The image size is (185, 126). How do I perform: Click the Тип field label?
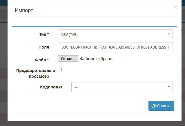point(42,34)
